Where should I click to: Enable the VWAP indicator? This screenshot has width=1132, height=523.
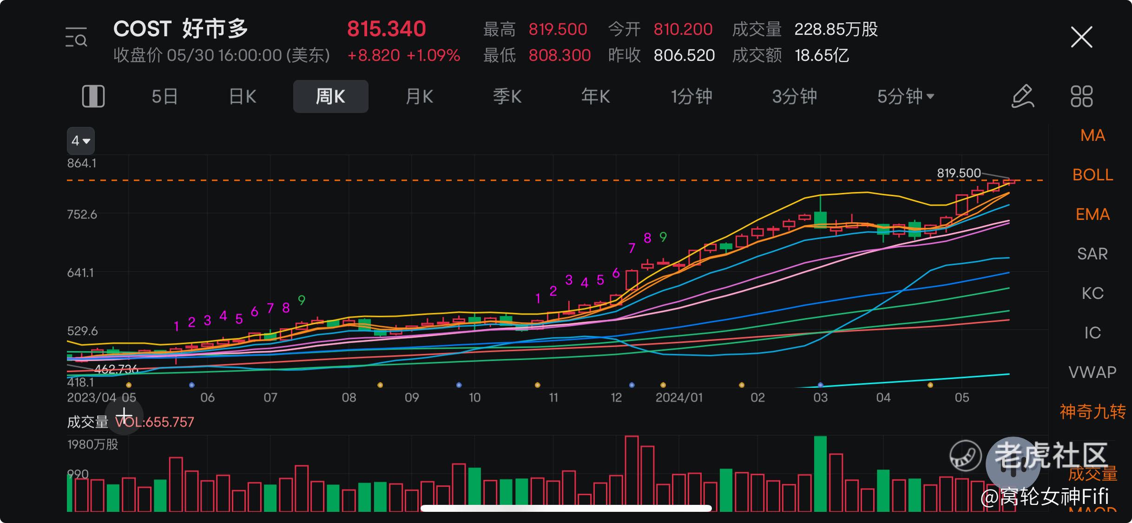click(x=1093, y=372)
